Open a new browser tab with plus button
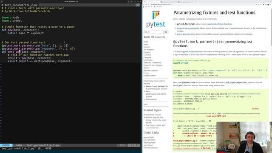 tap(195, 2)
